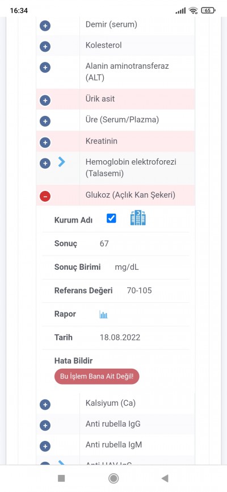Screen dimensions: 227x492
Task: Expand the Kolesterol row
Action: 45,47
